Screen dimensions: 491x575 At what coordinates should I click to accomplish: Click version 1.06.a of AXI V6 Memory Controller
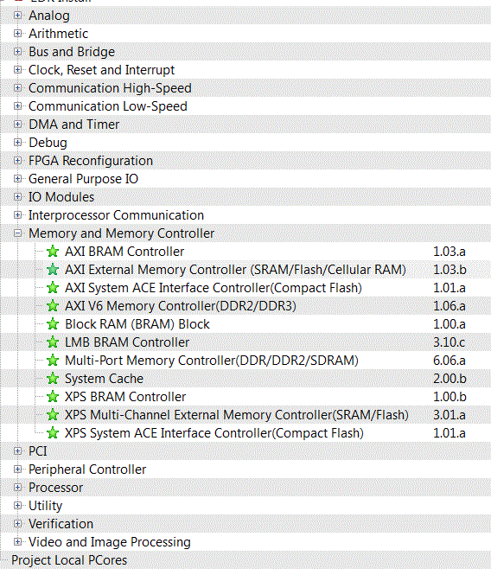point(450,306)
